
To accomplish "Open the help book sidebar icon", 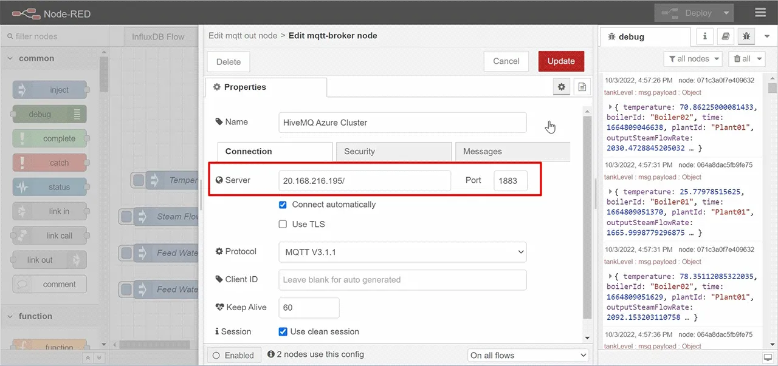I will coord(726,36).
